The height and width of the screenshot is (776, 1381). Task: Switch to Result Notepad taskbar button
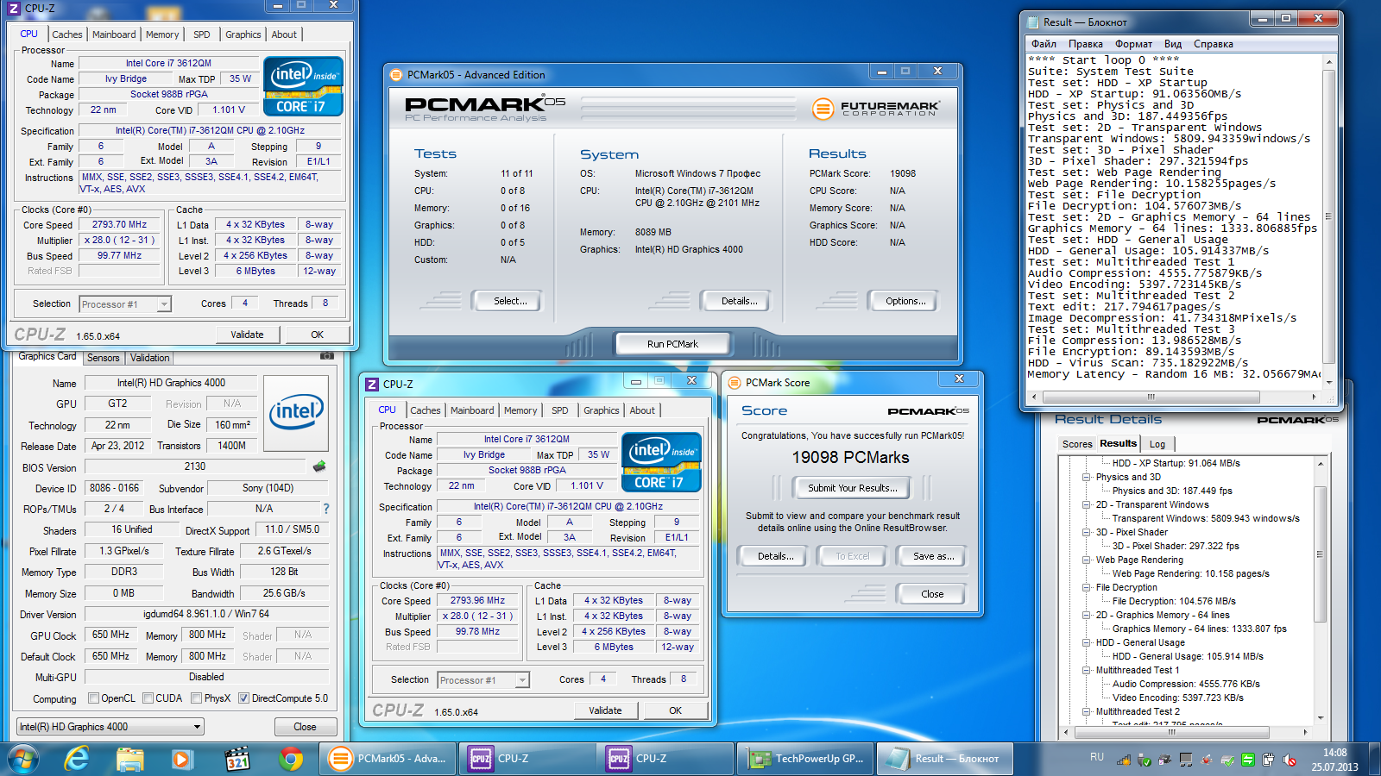(944, 759)
